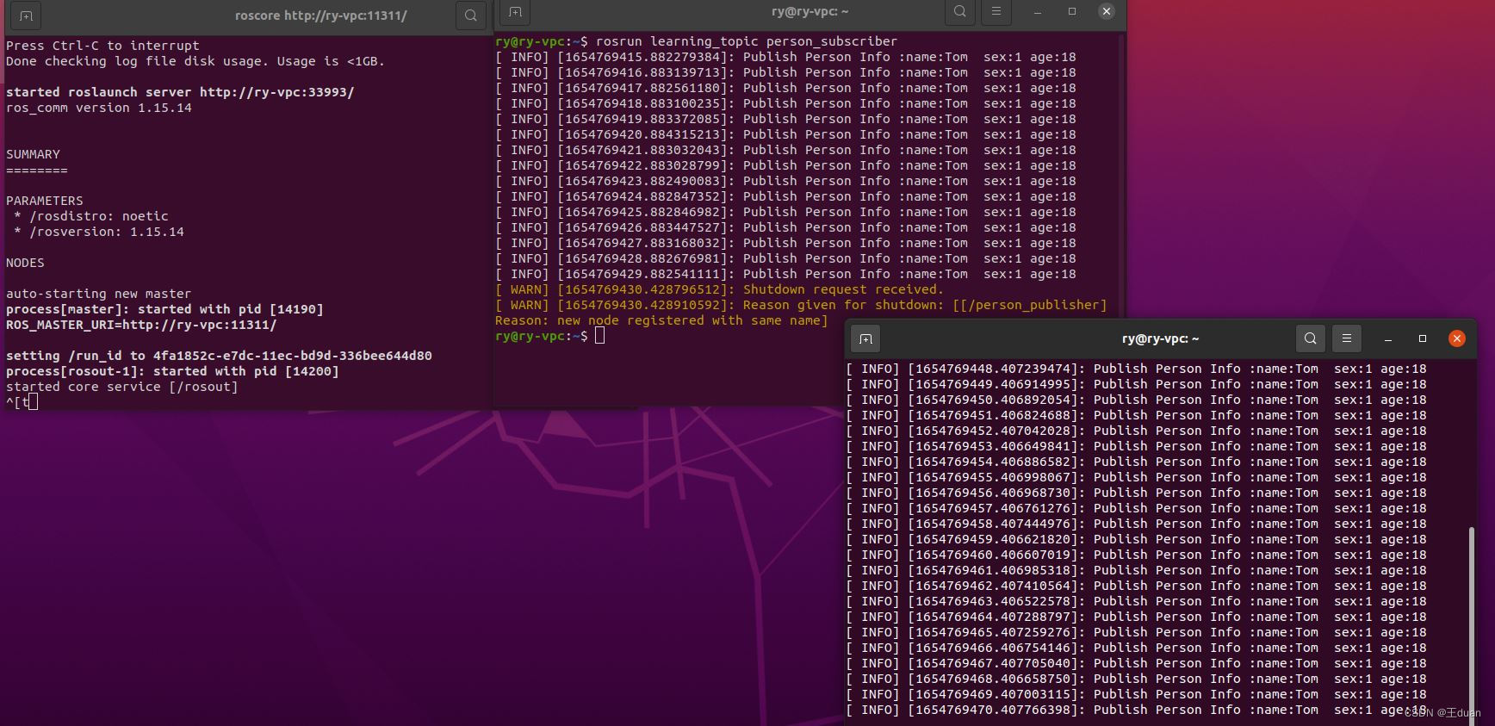Click setting /run_id line in roscore terminal

219,356
